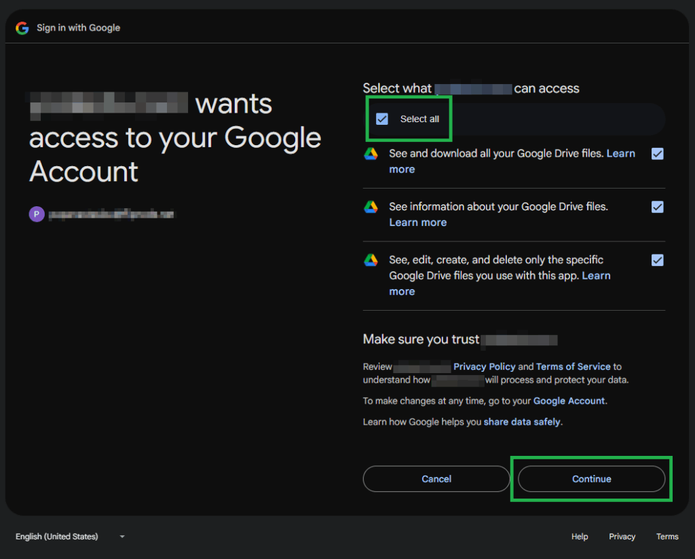Click the Google logo in the header

tap(22, 28)
